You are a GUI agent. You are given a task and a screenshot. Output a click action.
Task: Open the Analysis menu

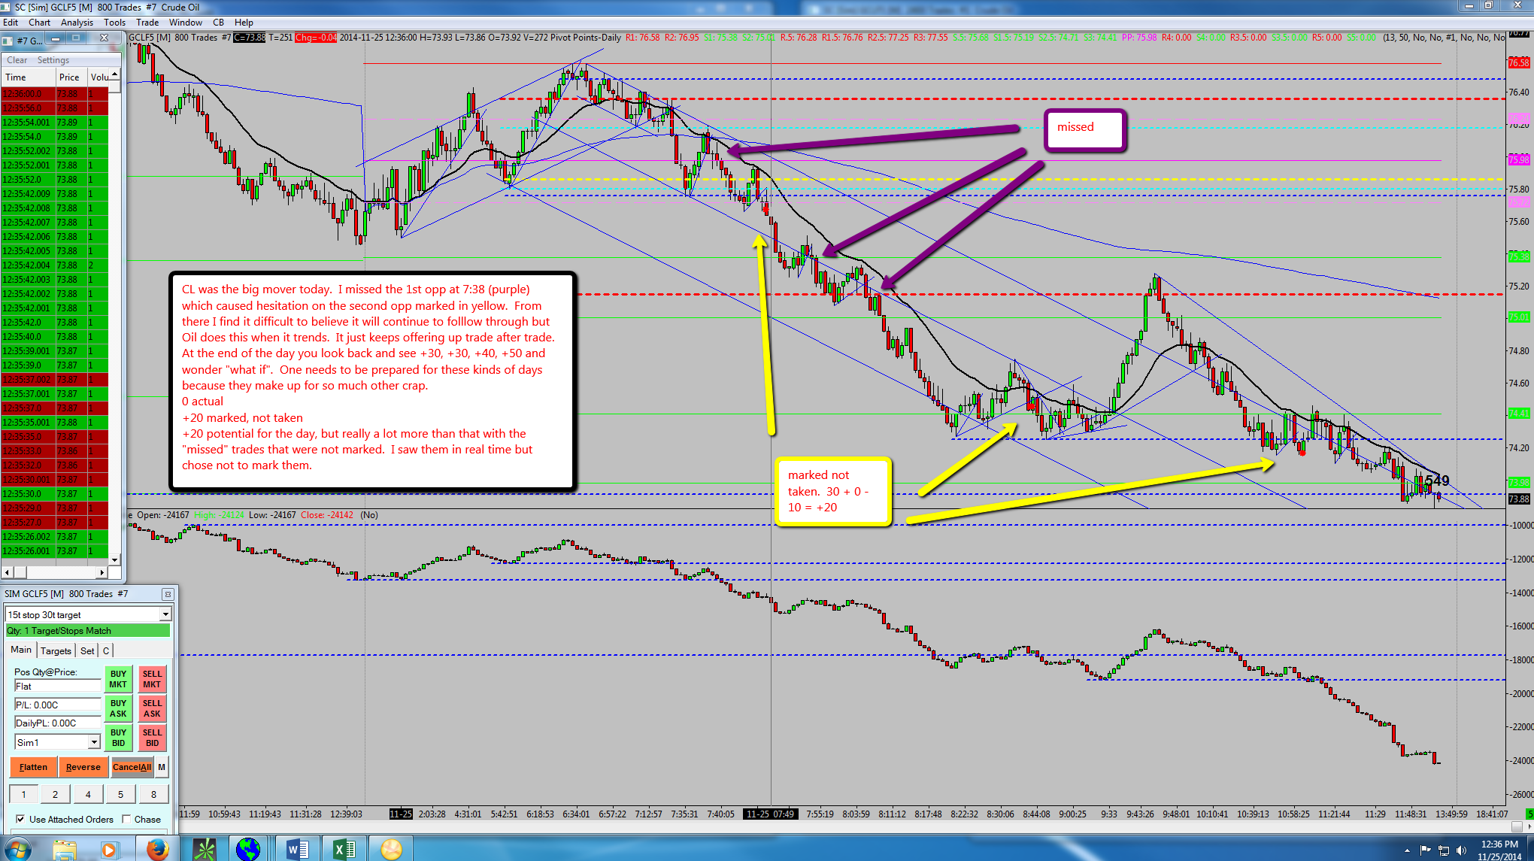coord(77,23)
